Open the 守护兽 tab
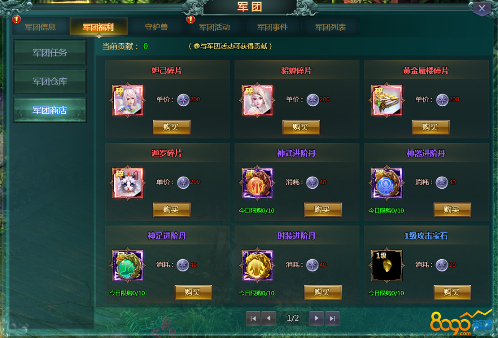This screenshot has width=498, height=338. 157,27
